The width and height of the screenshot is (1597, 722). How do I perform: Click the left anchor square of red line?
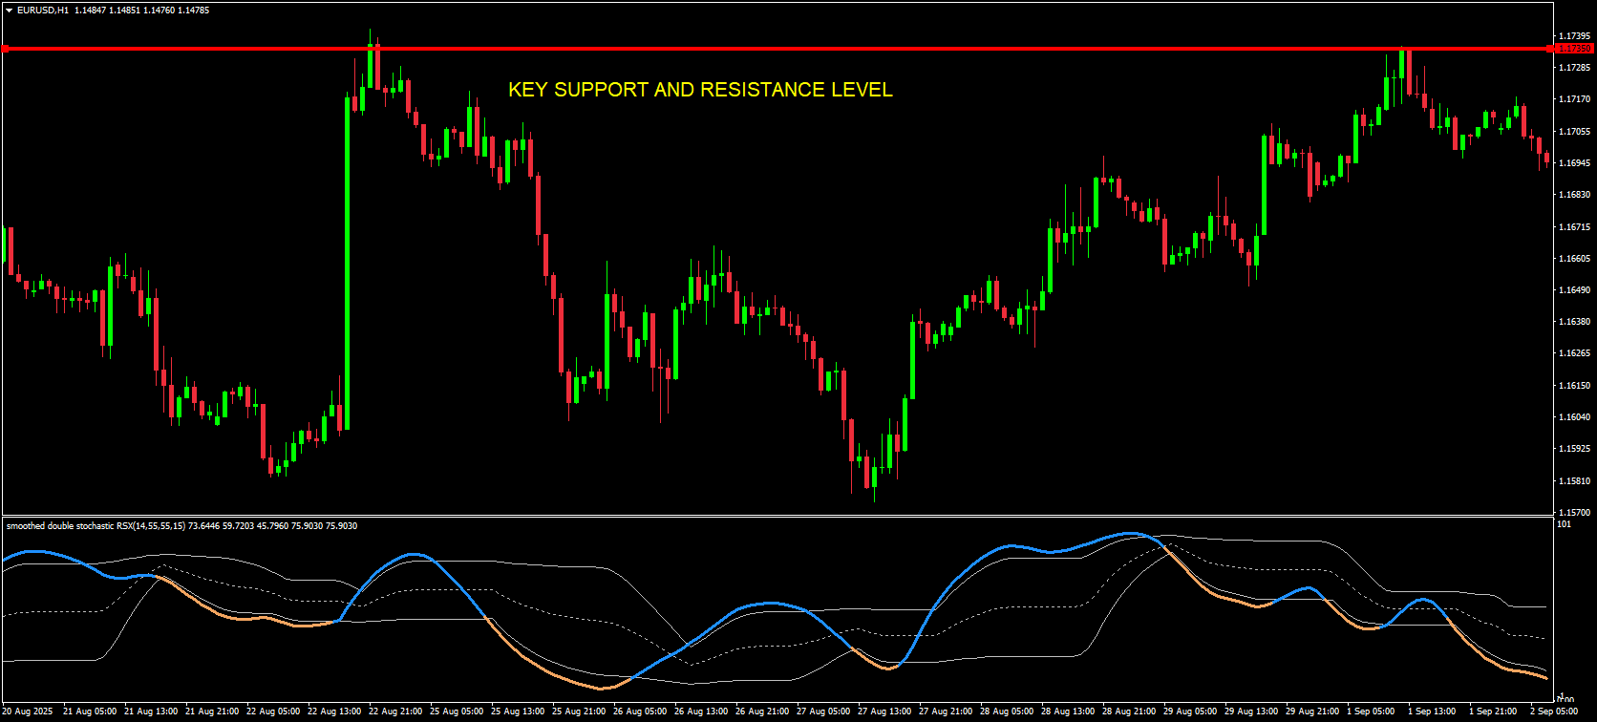pyautogui.click(x=5, y=48)
